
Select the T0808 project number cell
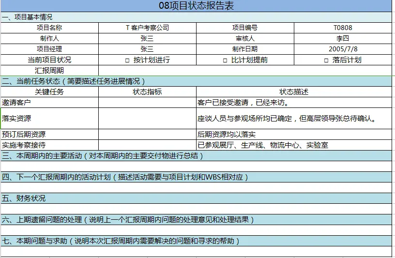343,28
